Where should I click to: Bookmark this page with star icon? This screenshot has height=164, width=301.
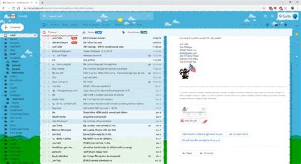264,8
